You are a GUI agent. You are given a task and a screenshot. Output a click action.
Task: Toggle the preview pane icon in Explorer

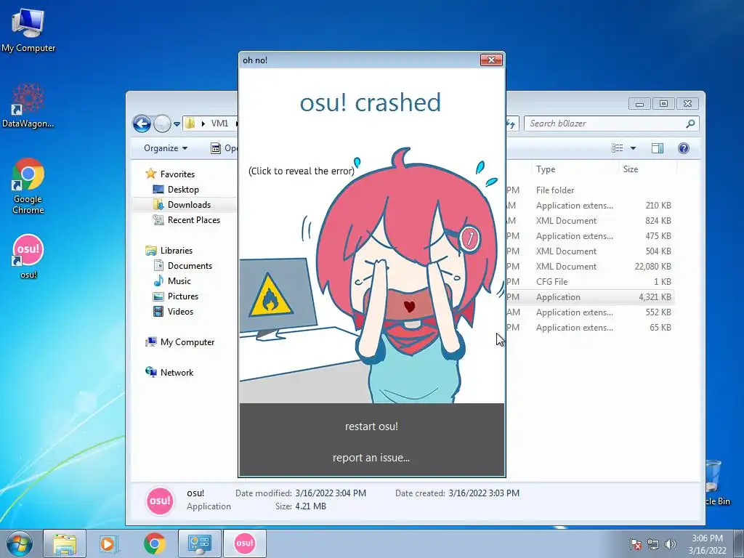point(657,148)
